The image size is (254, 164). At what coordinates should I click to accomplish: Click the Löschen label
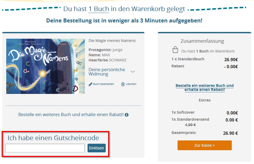point(131,84)
